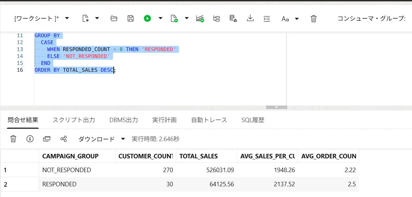Click line number 16 in the gutter
The height and width of the screenshot is (197, 412).
point(20,70)
